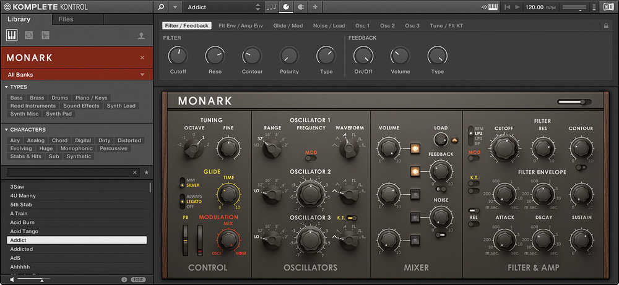
Task: Click the orange load indicator icon
Action: (x=454, y=140)
